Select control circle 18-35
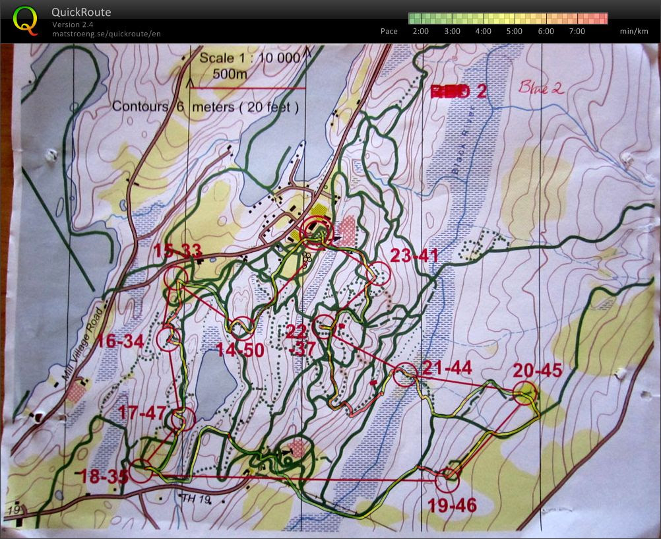 click(141, 471)
